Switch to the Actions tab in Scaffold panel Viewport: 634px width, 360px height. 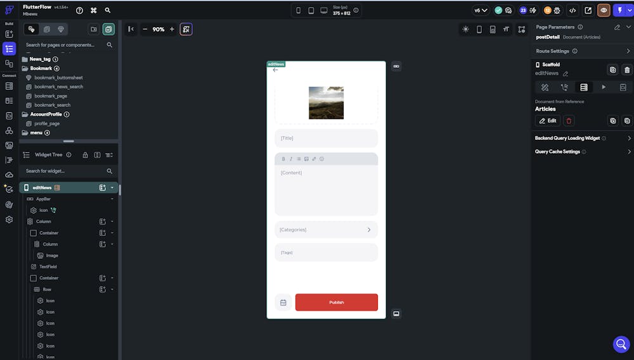click(564, 87)
